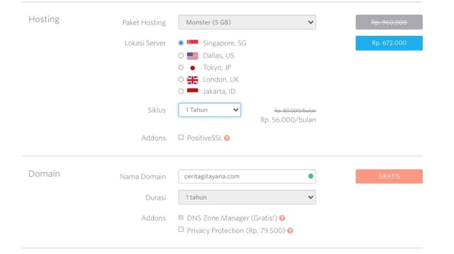Select Tokyo, JP radio button
This screenshot has height=254, width=454.
tap(181, 67)
